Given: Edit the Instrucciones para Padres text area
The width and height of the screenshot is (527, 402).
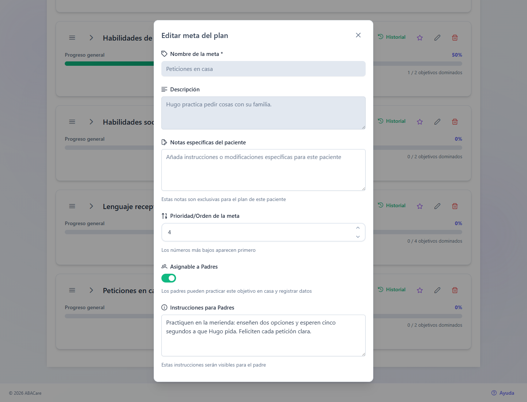Looking at the screenshot, I should pos(263,335).
